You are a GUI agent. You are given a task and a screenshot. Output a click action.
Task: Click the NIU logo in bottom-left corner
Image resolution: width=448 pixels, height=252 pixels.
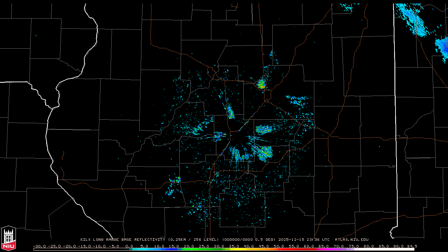(8, 238)
